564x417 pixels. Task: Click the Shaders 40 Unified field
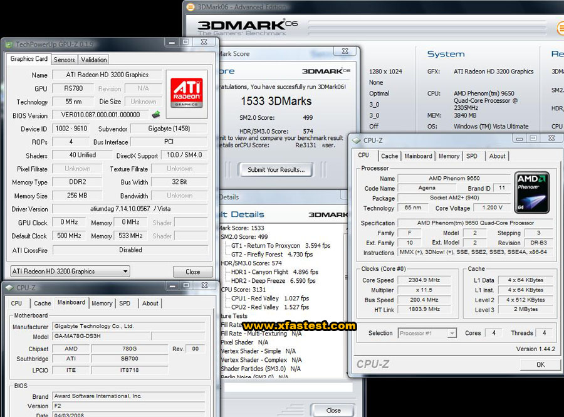pos(82,155)
